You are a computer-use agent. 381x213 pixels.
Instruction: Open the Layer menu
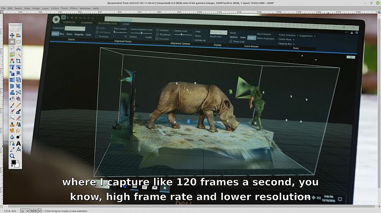pos(45,8)
